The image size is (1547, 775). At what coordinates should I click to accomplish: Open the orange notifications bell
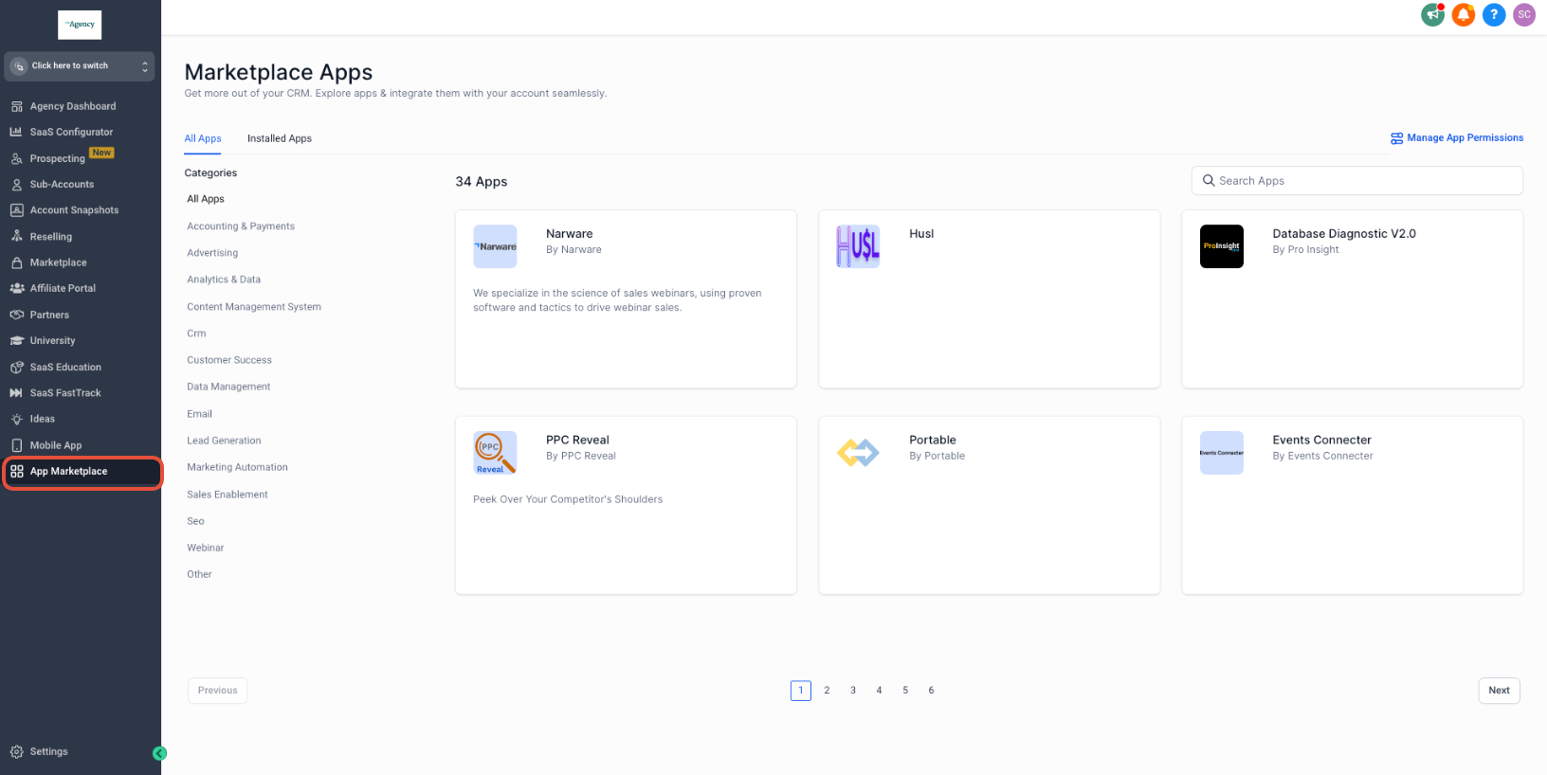coord(1464,15)
